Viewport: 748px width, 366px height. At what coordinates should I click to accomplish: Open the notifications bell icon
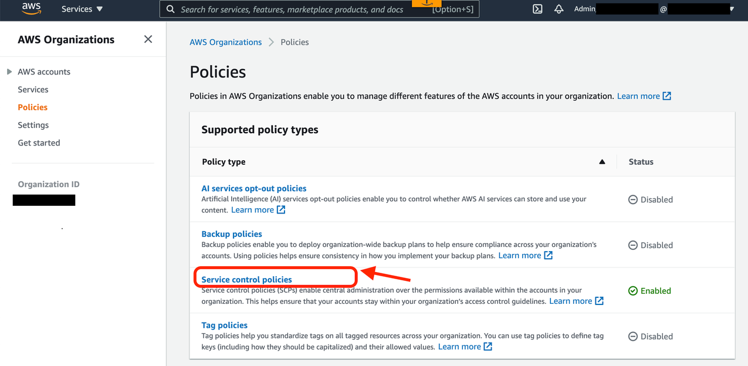559,9
